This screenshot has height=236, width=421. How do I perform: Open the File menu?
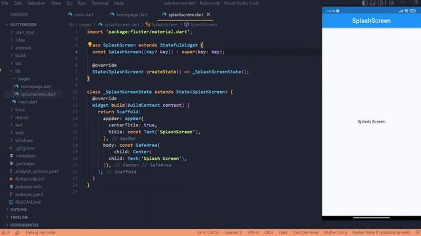click(5, 3)
